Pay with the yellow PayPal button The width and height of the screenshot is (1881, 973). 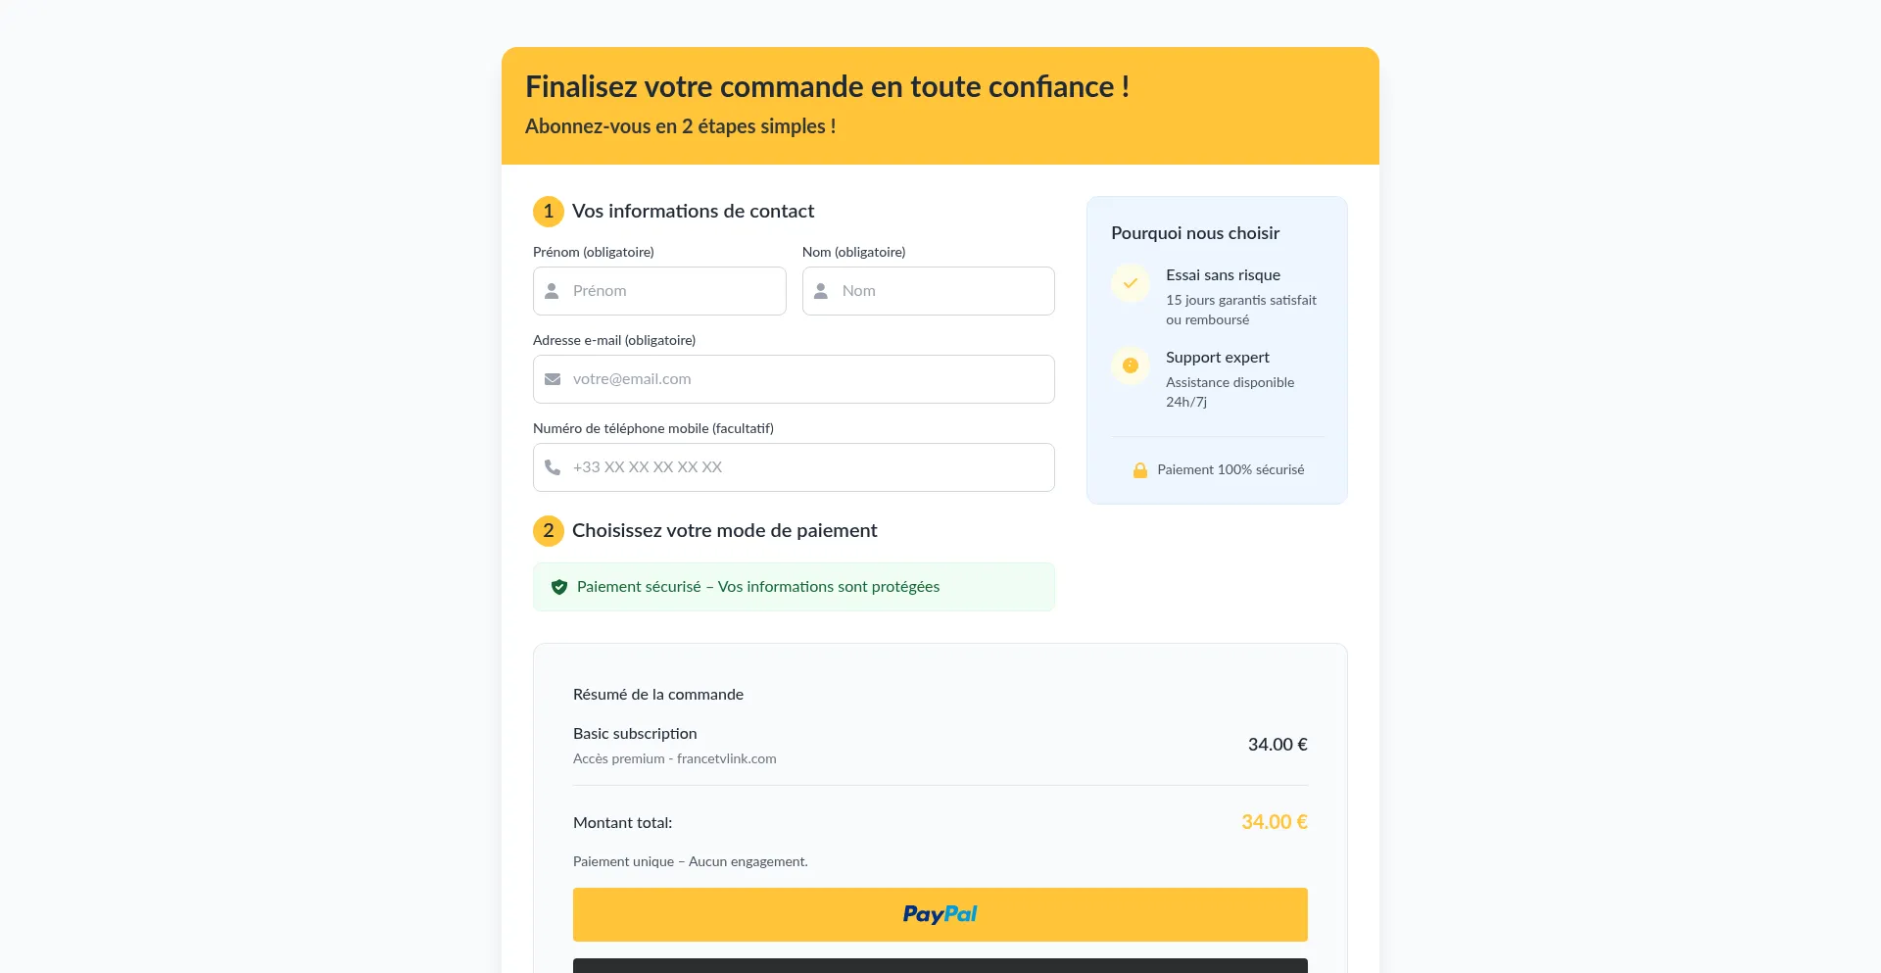(940, 914)
